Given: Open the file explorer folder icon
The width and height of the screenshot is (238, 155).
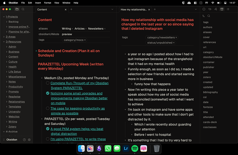Looking at the screenshot, I should coord(17,9).
